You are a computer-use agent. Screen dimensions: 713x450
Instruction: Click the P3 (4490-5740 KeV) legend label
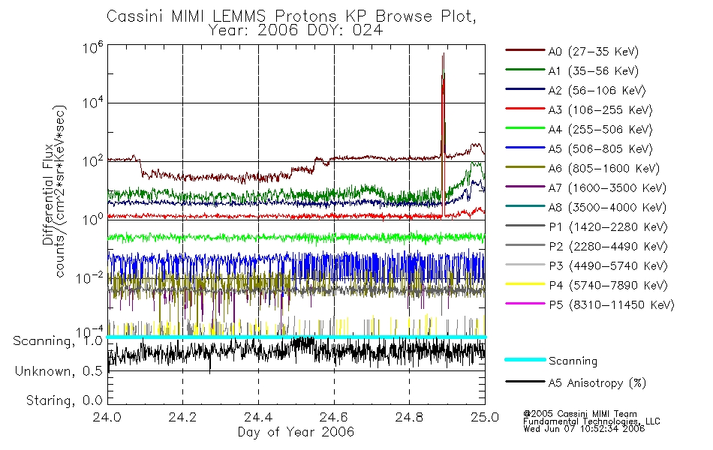coord(608,266)
